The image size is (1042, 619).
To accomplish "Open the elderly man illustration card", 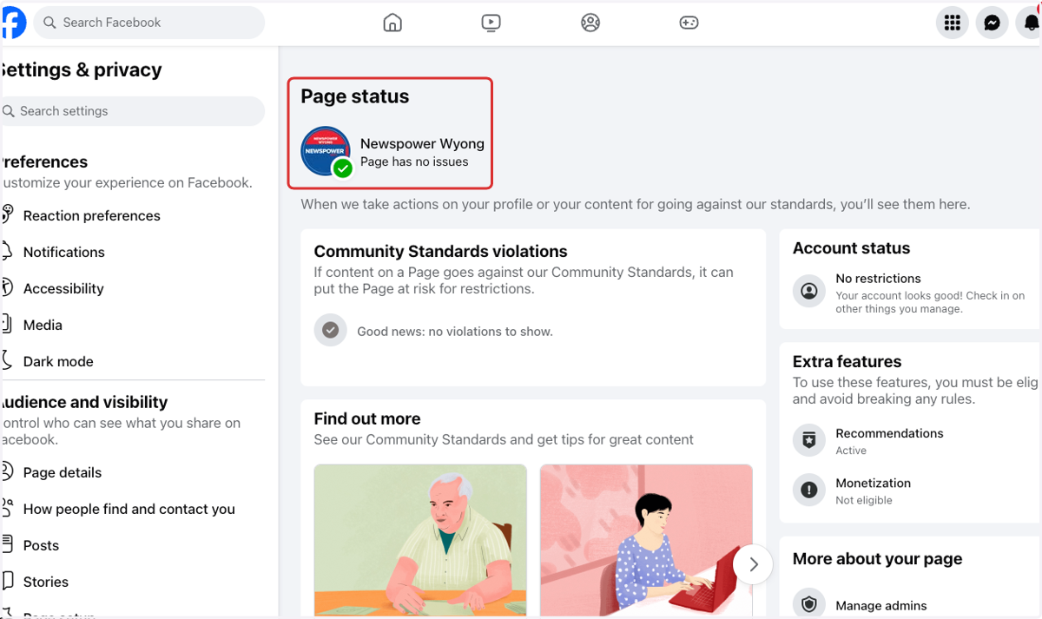I will 420,540.
